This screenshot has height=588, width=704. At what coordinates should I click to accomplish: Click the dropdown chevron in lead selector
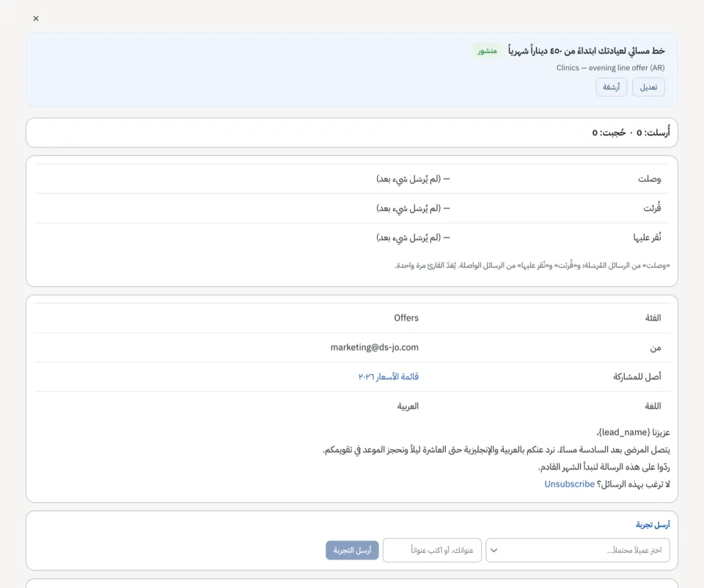click(x=494, y=551)
